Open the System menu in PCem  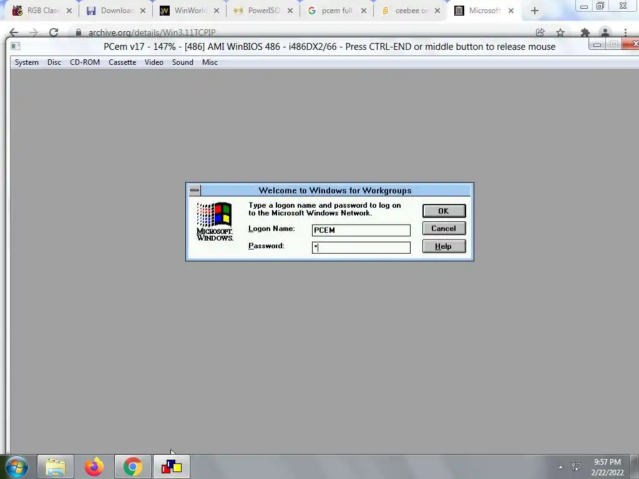pos(26,62)
